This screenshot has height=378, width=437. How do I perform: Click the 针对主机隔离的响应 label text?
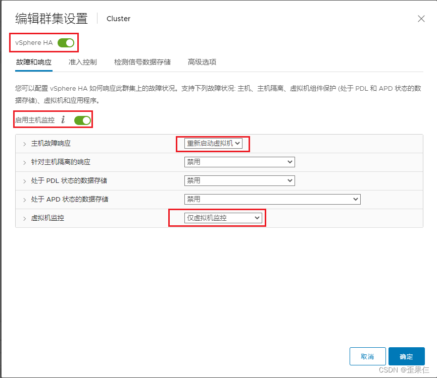click(x=61, y=162)
